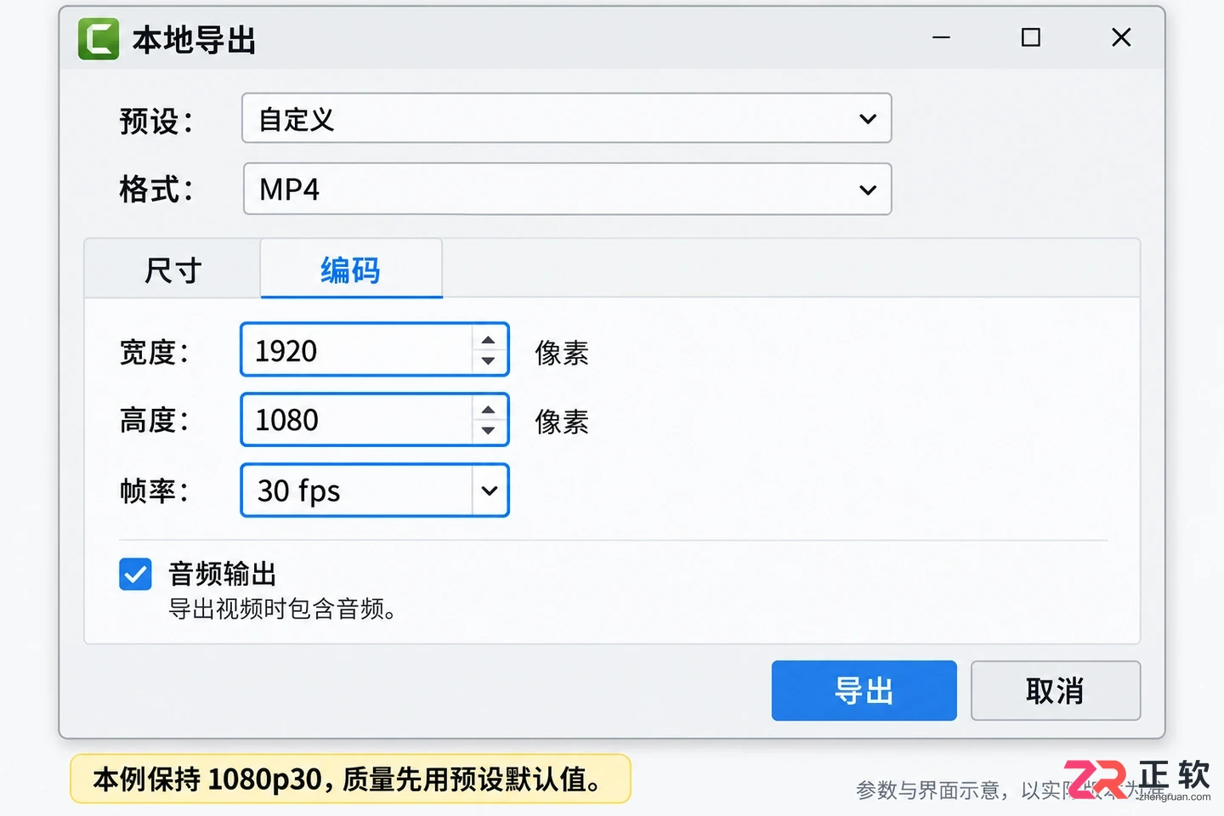Screen dimensions: 1224x816
Task: Increase 宽度 with the up arrow
Action: pos(489,340)
